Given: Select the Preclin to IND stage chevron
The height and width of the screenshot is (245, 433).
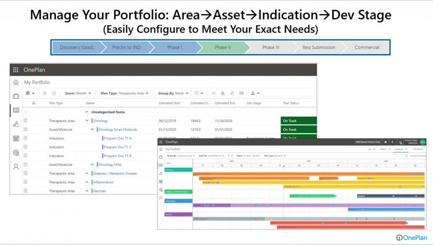Looking at the screenshot, I should 126,48.
